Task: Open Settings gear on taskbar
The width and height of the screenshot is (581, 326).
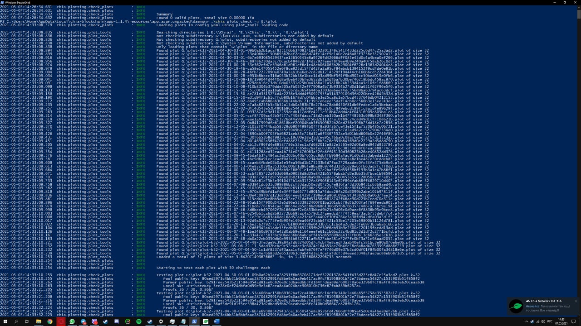Action: 161,321
